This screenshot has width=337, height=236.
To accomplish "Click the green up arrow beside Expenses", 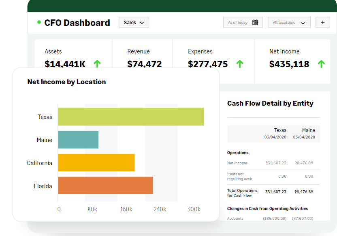I will pyautogui.click(x=240, y=64).
